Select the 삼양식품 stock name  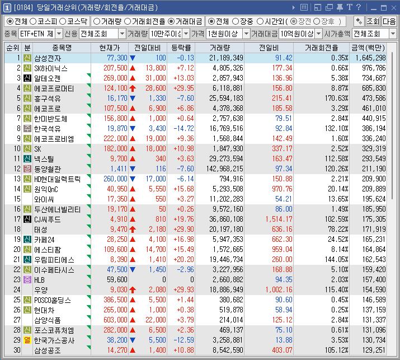click(48, 320)
